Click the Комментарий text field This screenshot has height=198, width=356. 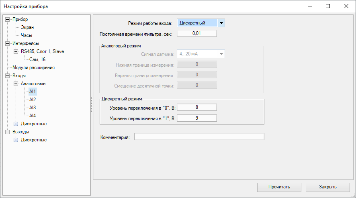[199, 137]
